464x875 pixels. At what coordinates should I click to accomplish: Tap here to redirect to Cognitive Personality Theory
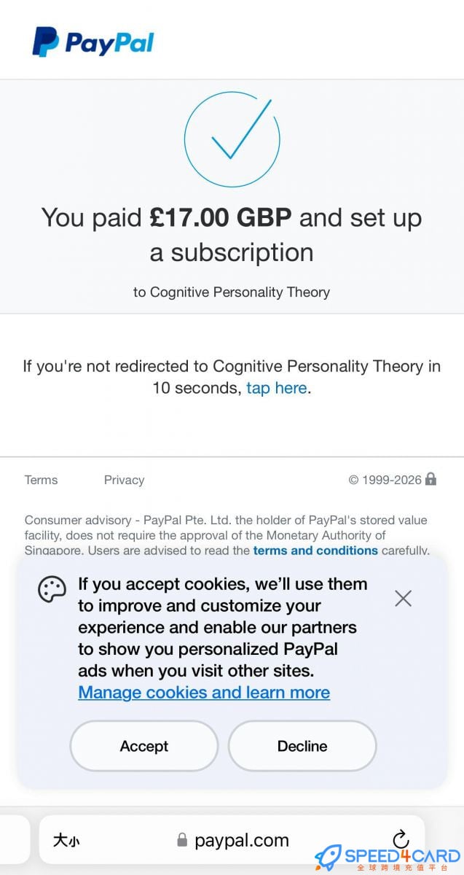pyautogui.click(x=276, y=388)
